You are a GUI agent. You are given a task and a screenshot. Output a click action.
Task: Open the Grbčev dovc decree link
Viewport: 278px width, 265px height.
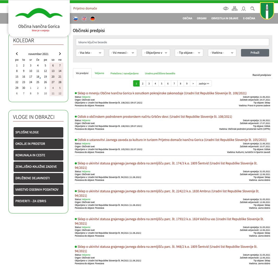155,117
